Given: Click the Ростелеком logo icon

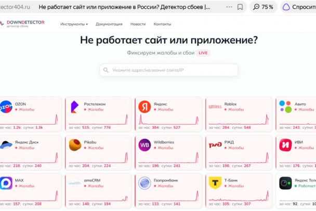Looking at the screenshot, I should (74, 107).
